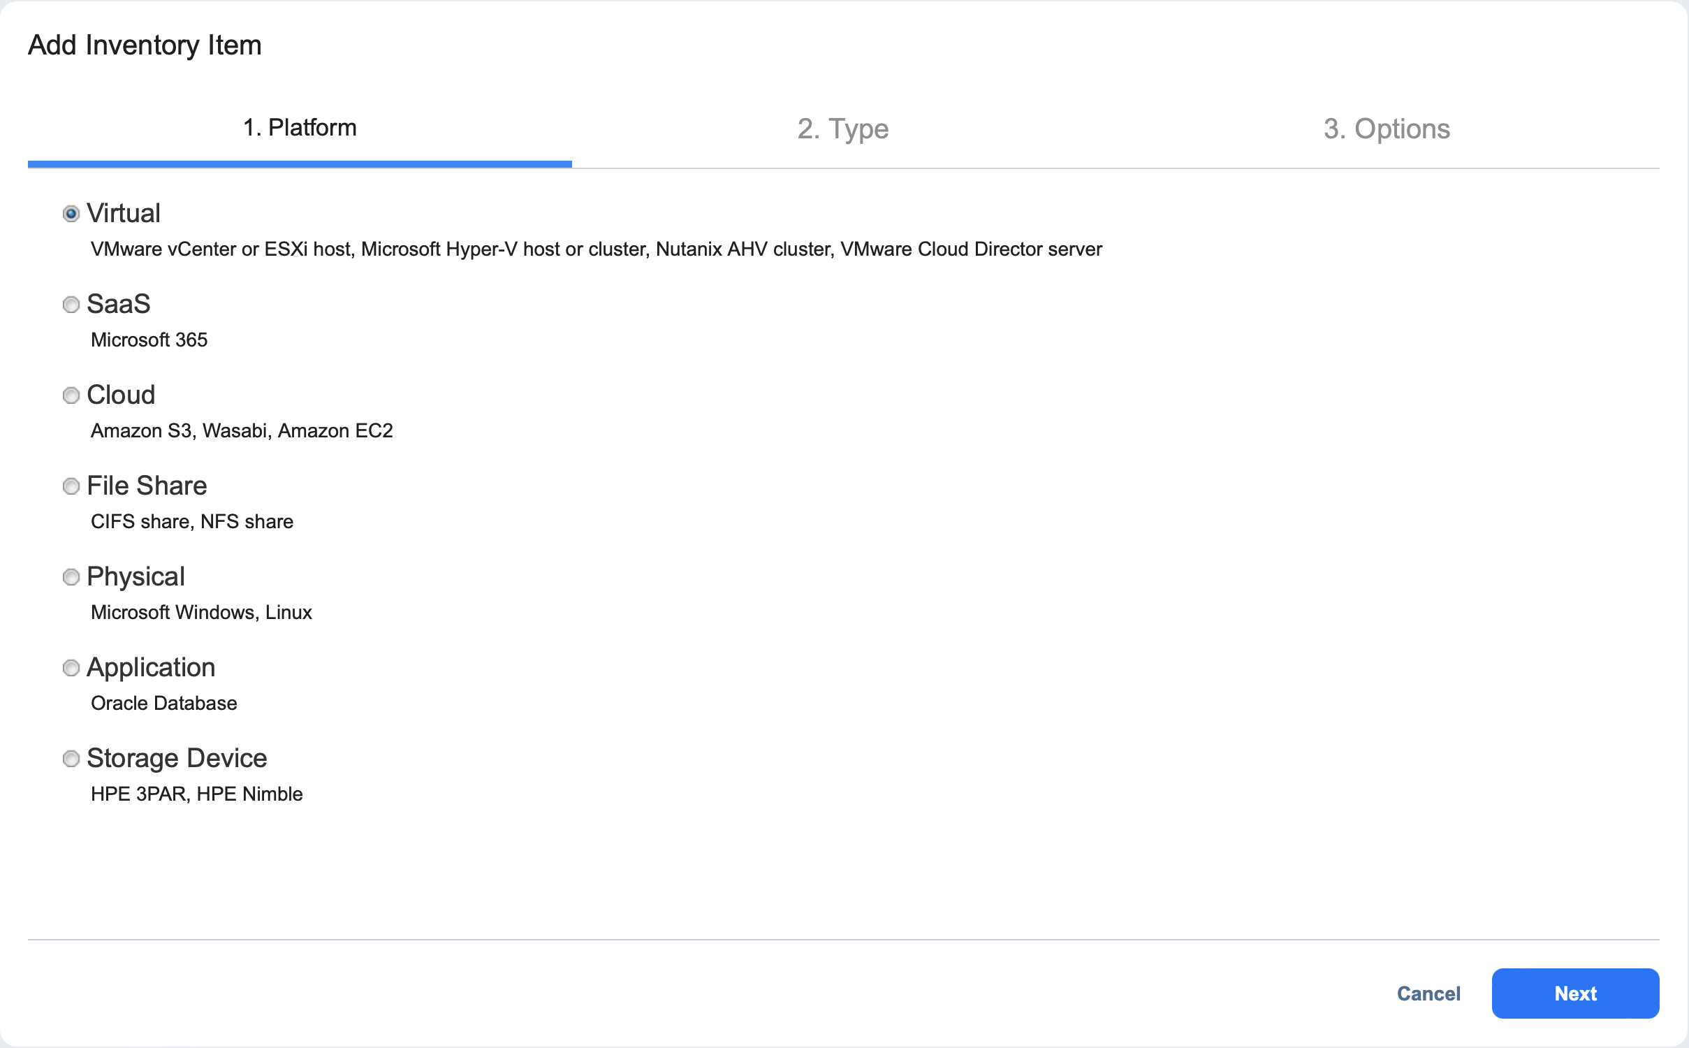Pick the File Share radio button
Image resolution: width=1689 pixels, height=1048 pixels.
(71, 486)
